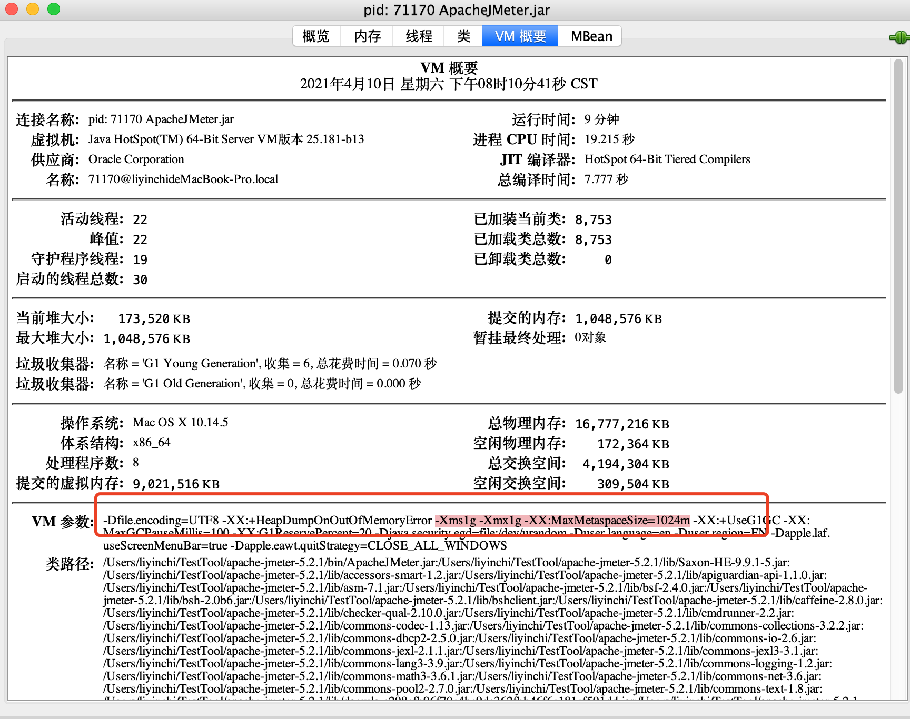The height and width of the screenshot is (719, 910).
Task: Open the 类 tab
Action: point(463,36)
